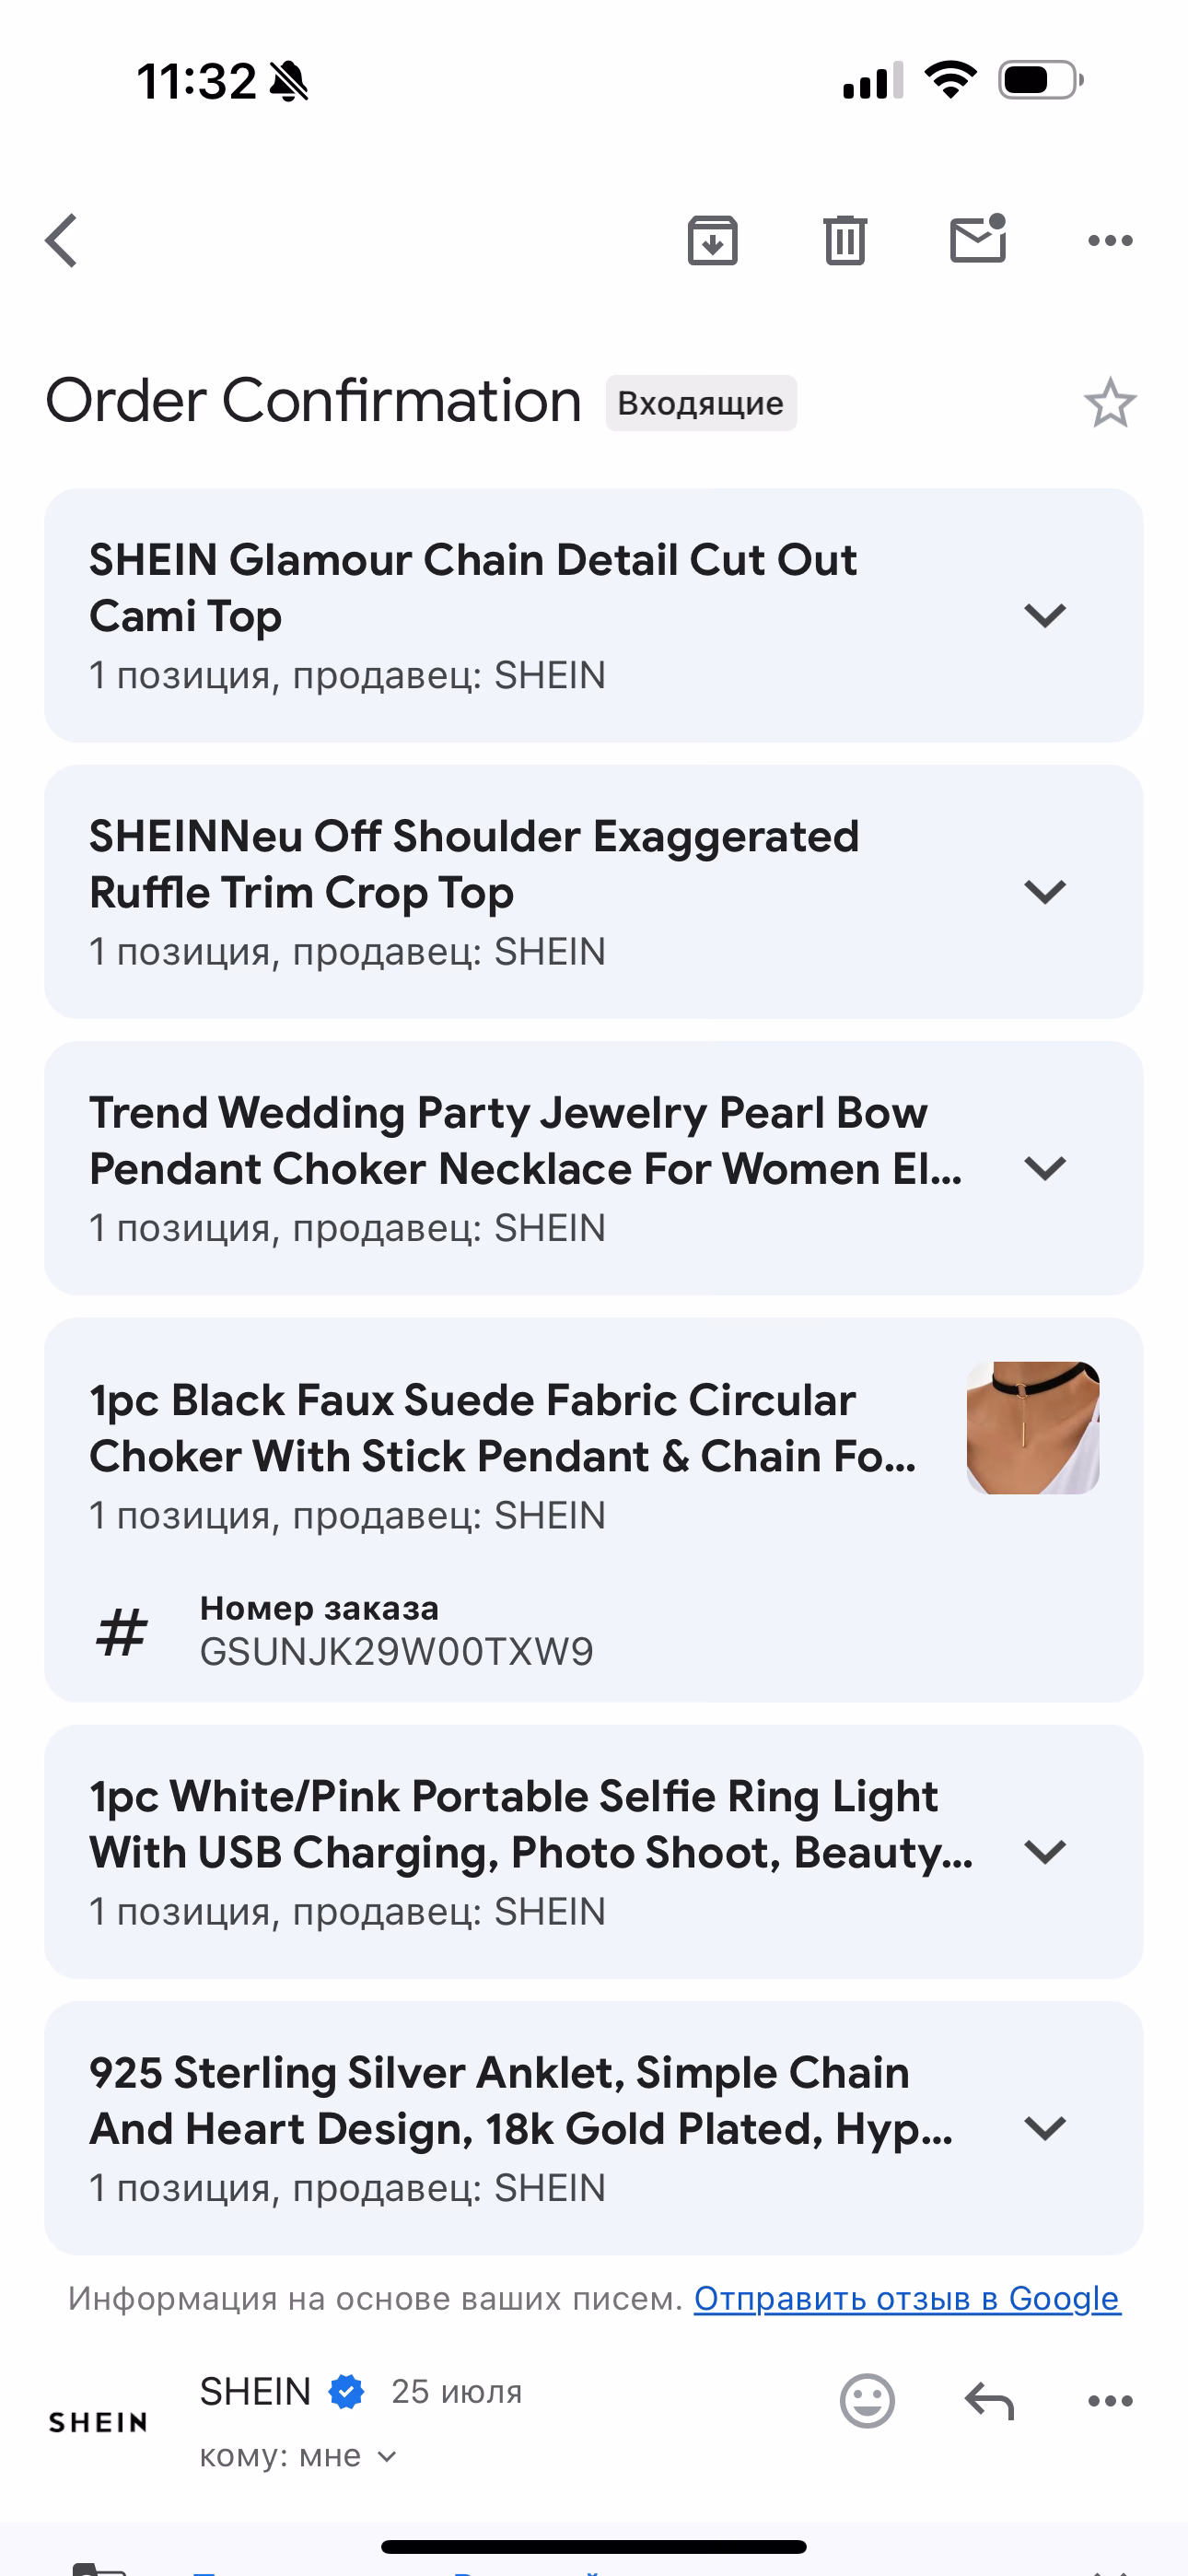Tap the "Отправить отзыв в Google" link
The width and height of the screenshot is (1188, 2576).
(x=906, y=2298)
